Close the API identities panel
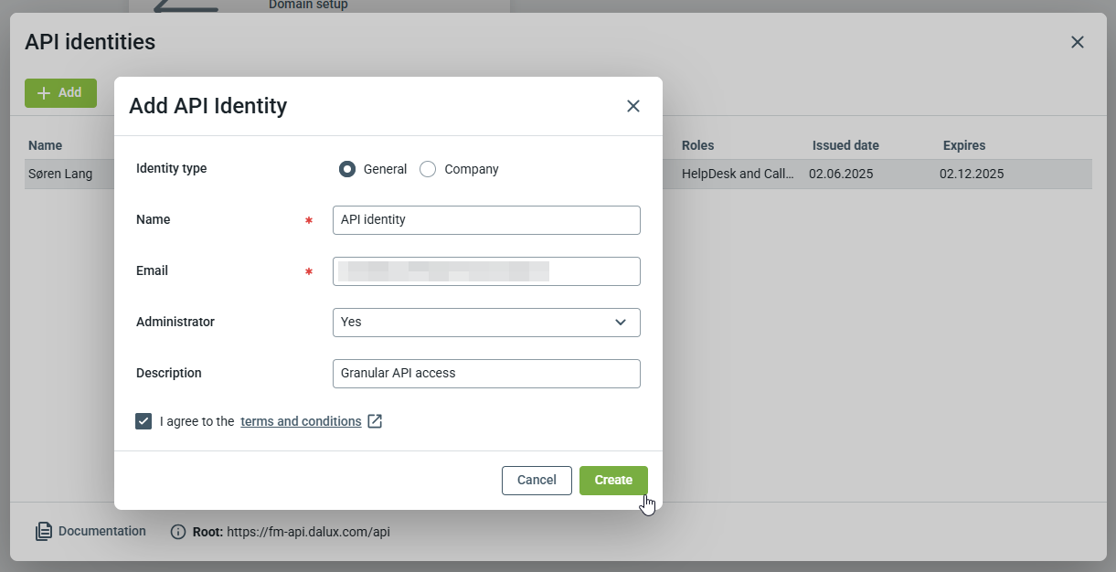Viewport: 1116px width, 572px height. point(1077,42)
